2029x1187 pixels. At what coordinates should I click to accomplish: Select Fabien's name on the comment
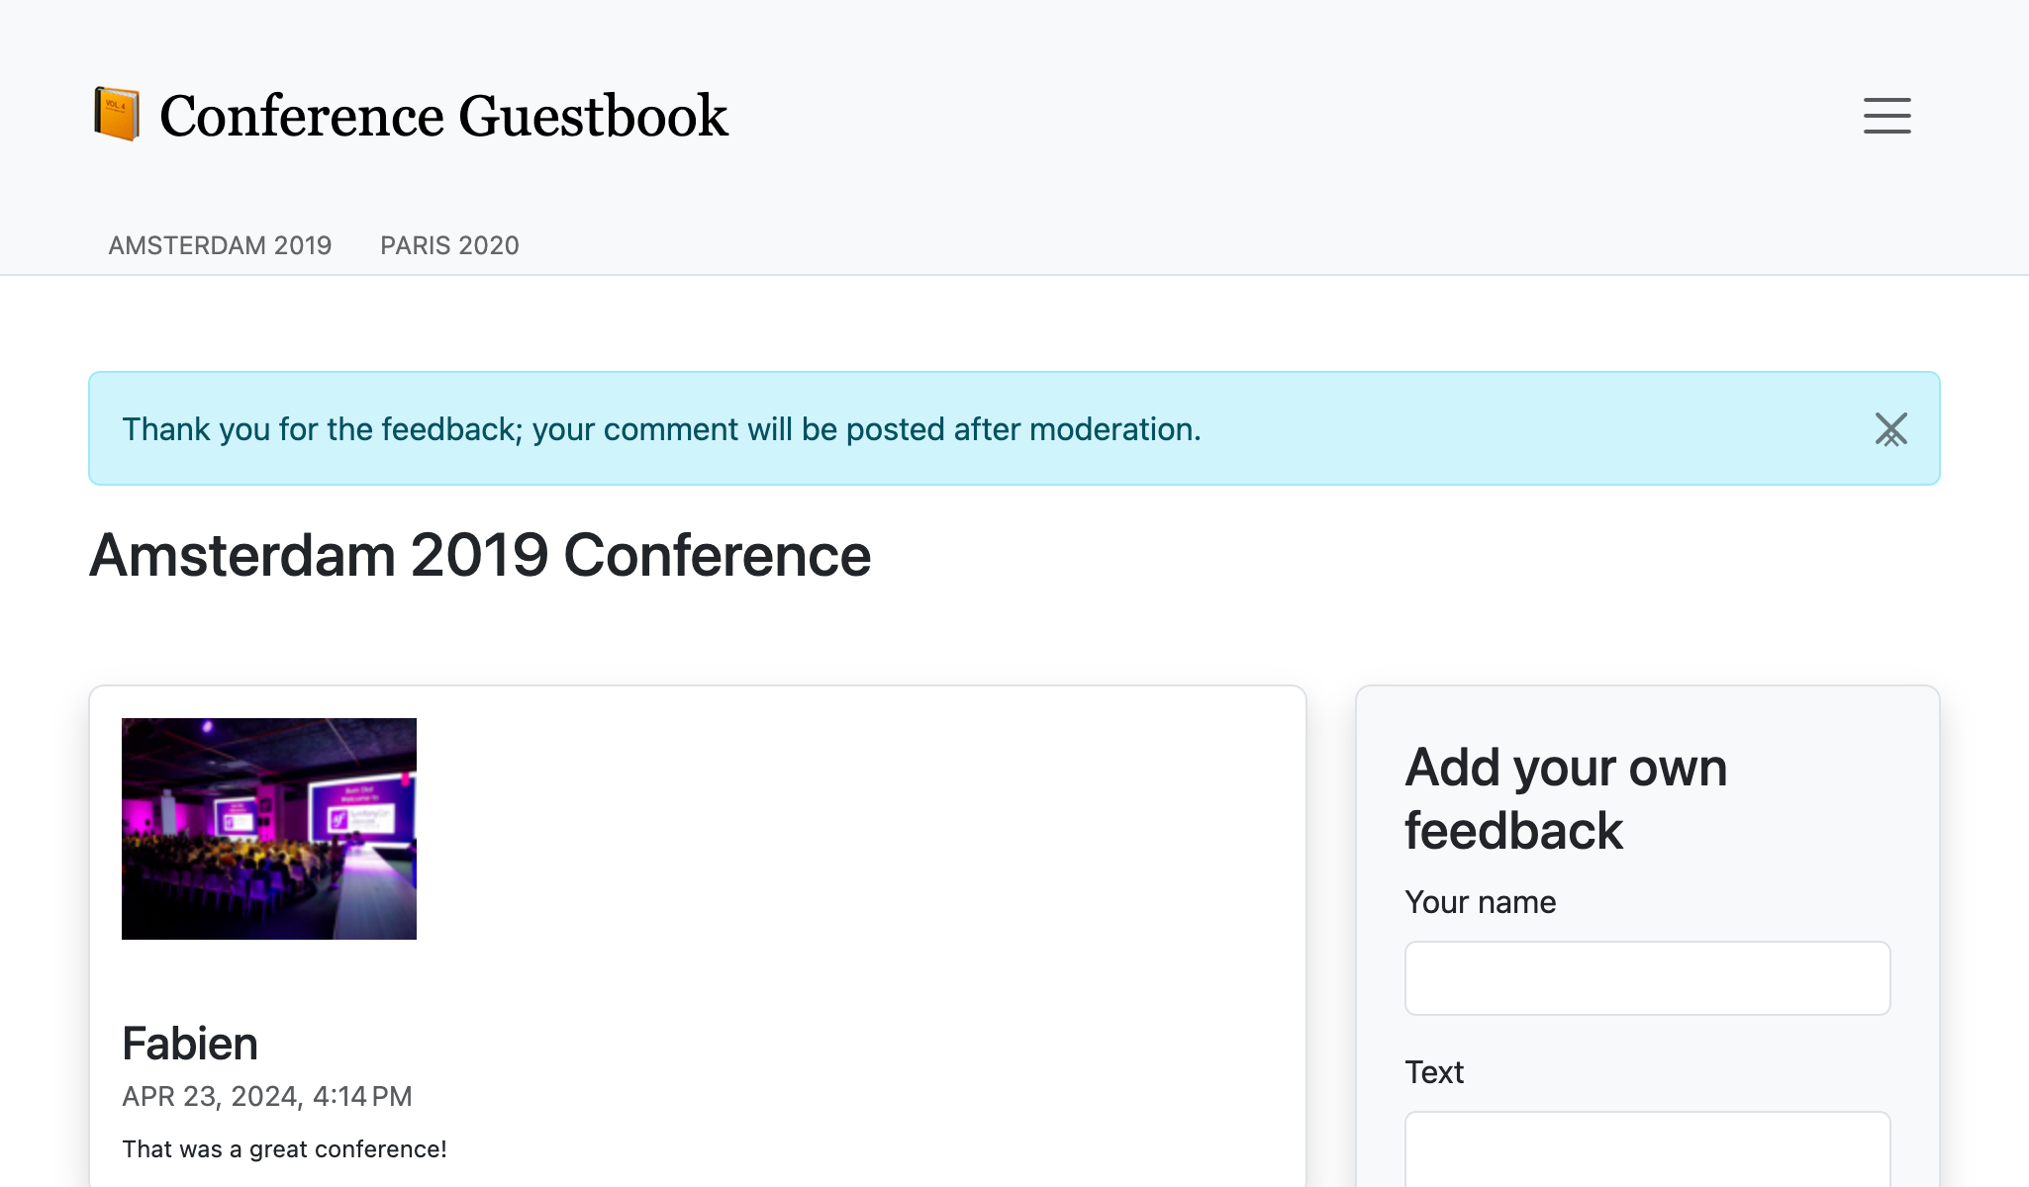(x=190, y=1043)
